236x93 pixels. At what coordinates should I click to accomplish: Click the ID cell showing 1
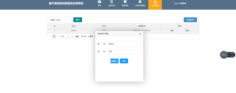coord(55,31)
